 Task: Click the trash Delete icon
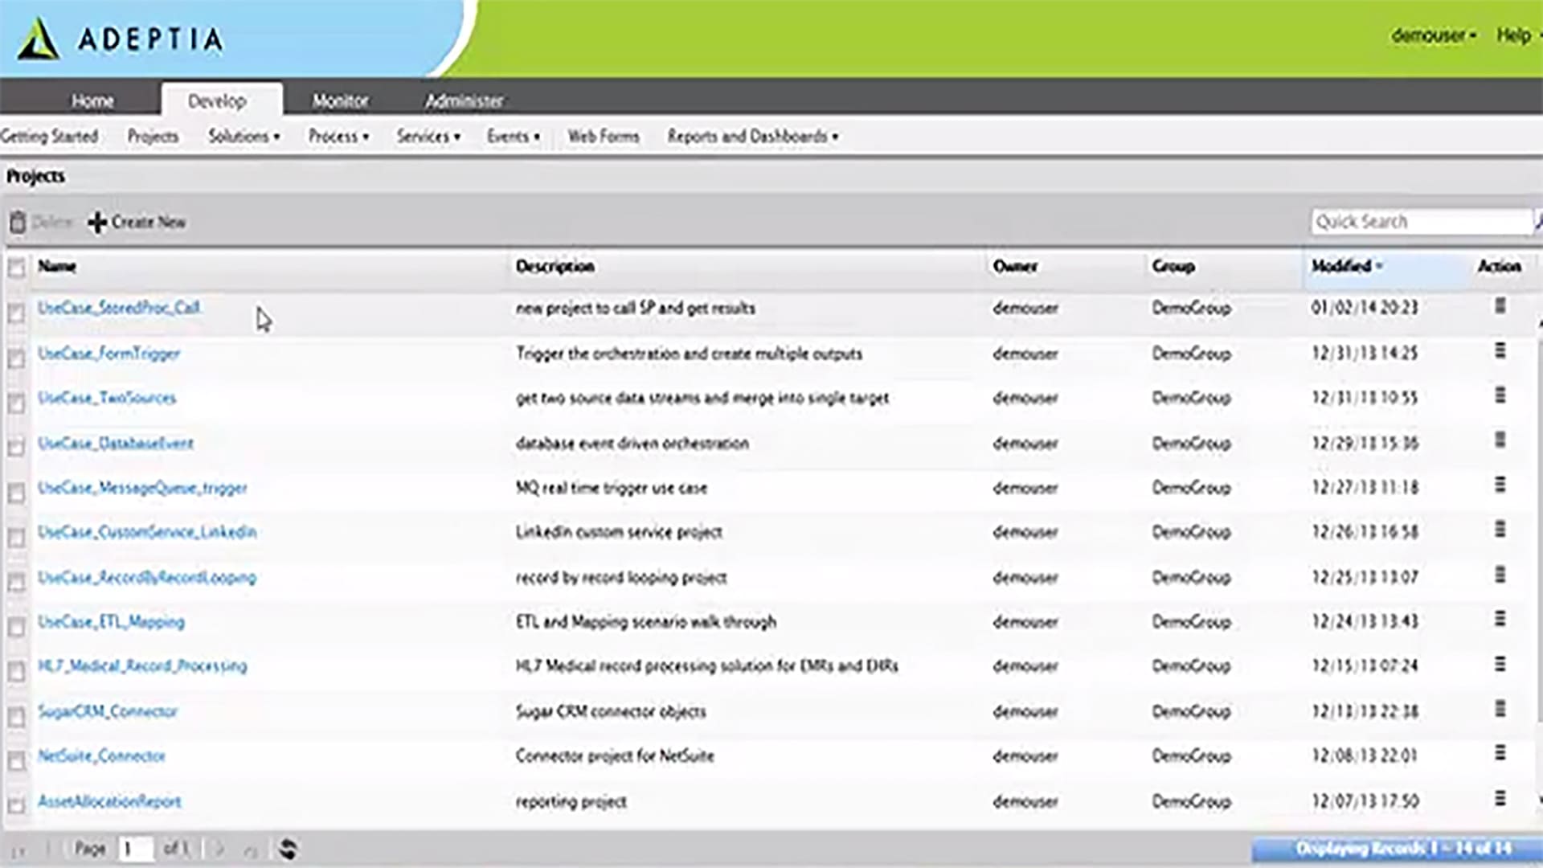tap(18, 223)
